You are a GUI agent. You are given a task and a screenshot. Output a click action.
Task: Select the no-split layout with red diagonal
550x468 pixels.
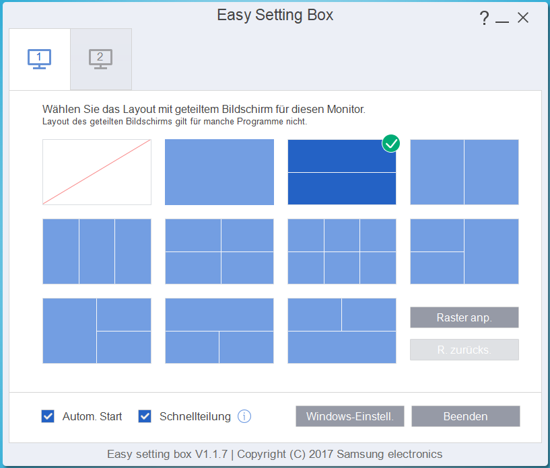click(96, 172)
